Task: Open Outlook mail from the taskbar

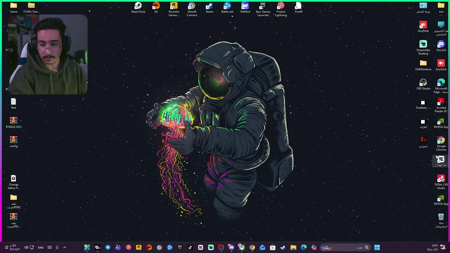Action: [x=262, y=247]
